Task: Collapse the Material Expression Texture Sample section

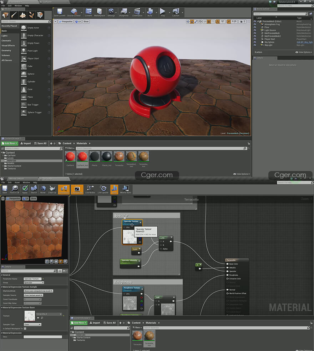Action: [x=2, y=287]
